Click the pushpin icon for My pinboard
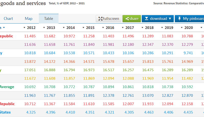 pyautogui.click(x=179, y=19)
